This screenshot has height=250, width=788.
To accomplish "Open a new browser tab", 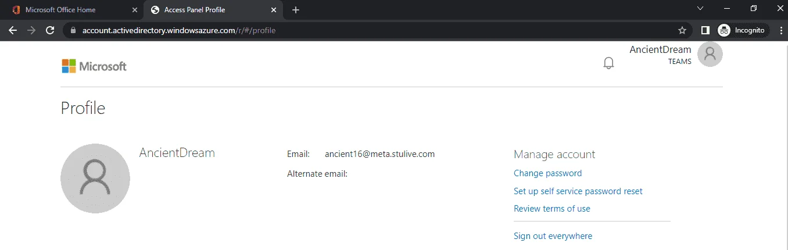I will 296,10.
